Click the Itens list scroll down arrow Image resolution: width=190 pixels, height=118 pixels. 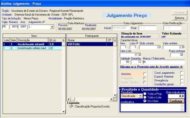pyautogui.click(x=64, y=112)
